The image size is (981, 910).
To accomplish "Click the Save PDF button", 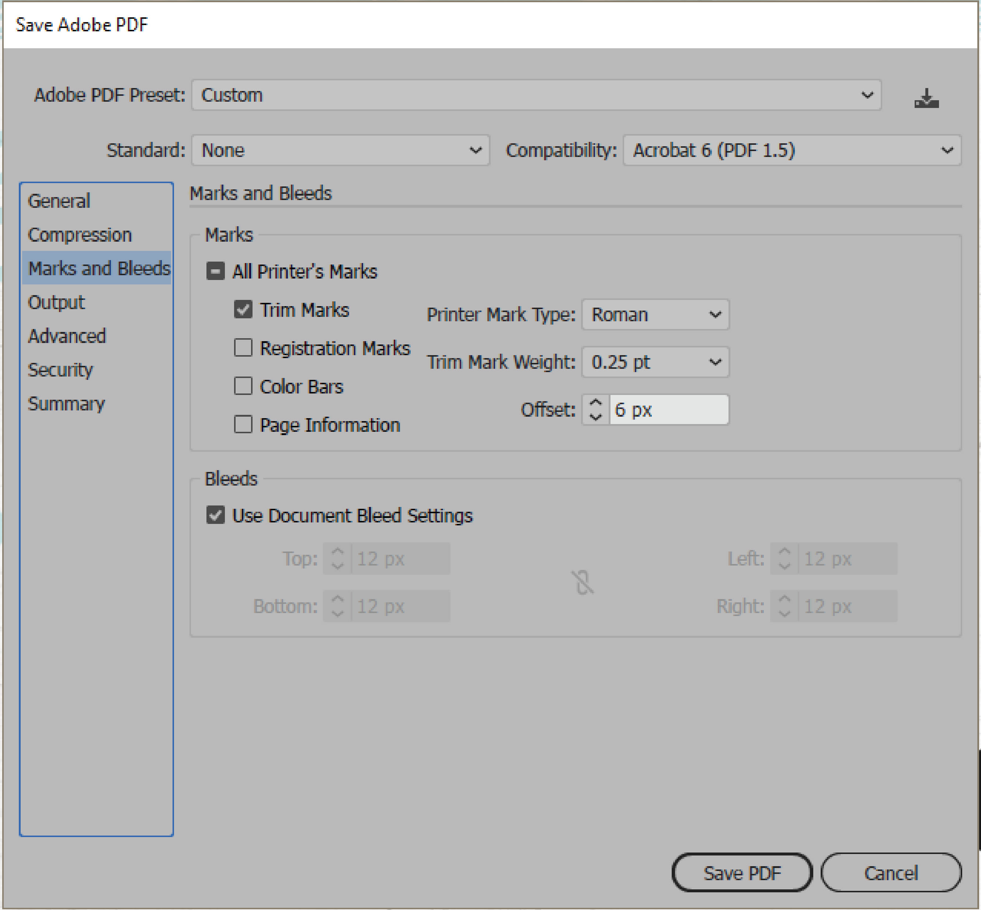I will [742, 872].
